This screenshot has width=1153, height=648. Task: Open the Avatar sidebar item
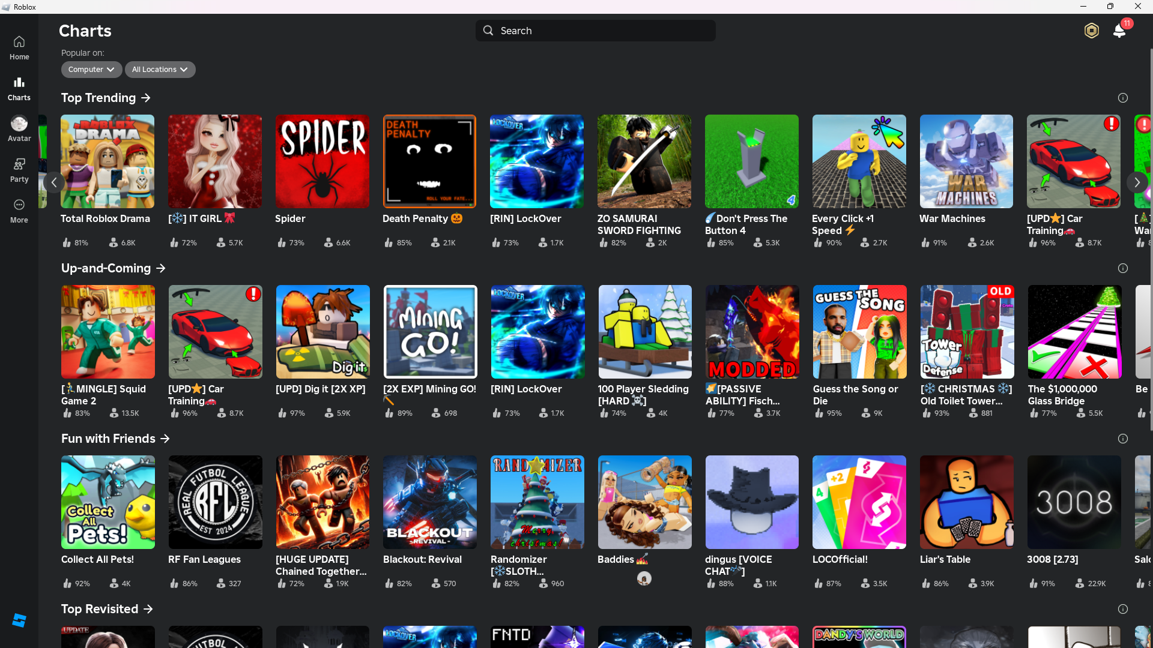point(19,128)
